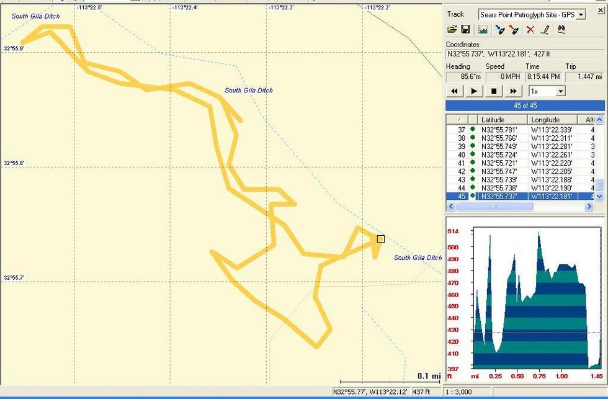Click the Coordinates readout field

point(525,54)
